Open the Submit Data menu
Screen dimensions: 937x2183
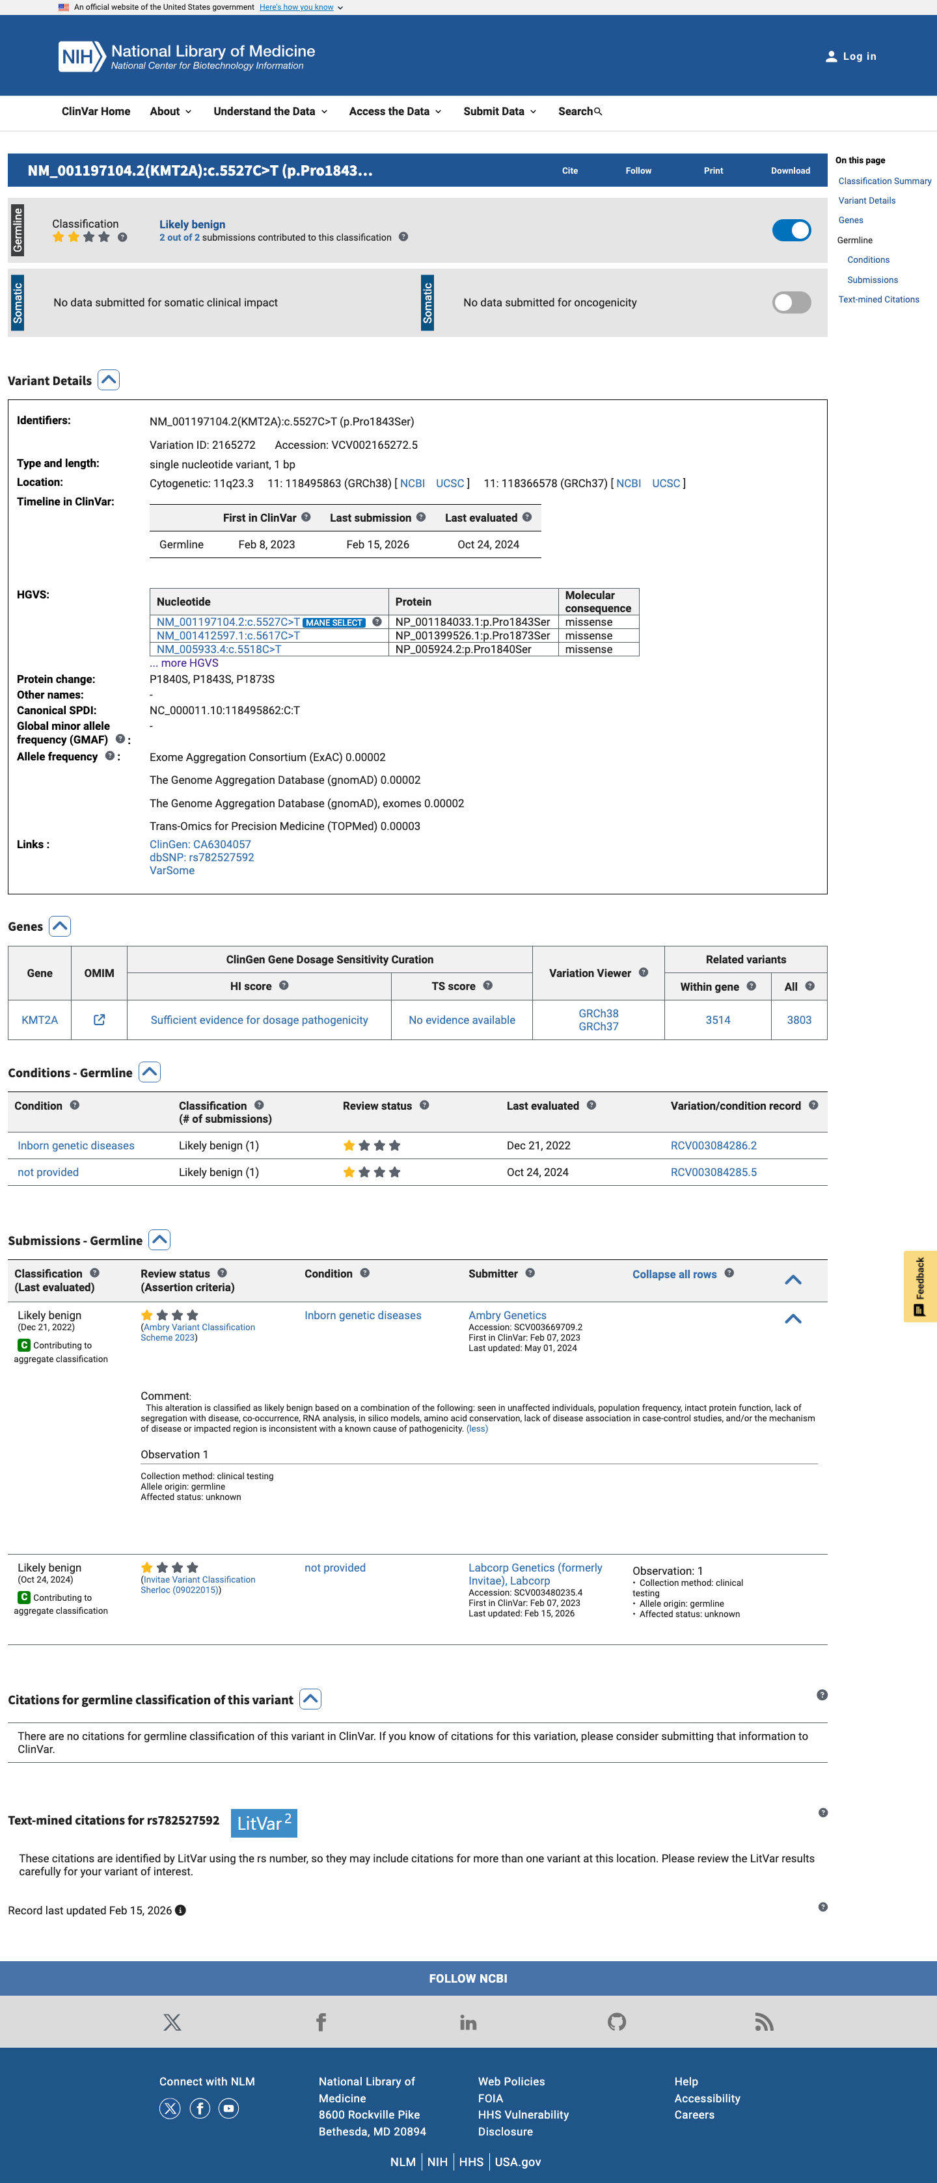(500, 111)
